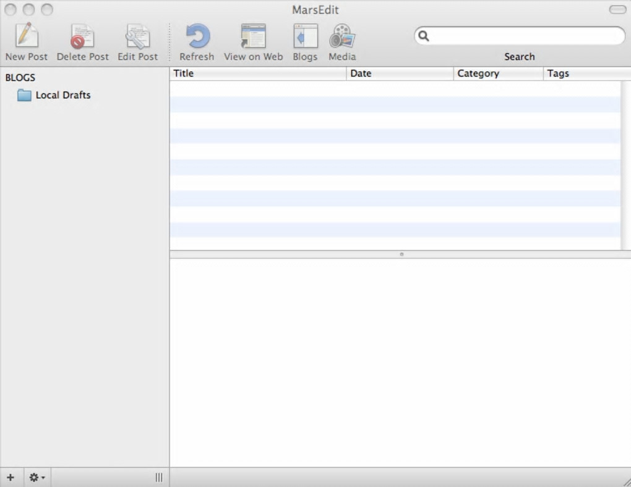Image resolution: width=631 pixels, height=487 pixels.
Task: Select the Local Drafts folder
Action: point(54,95)
